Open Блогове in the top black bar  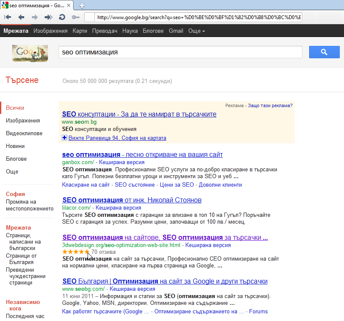pos(153,31)
